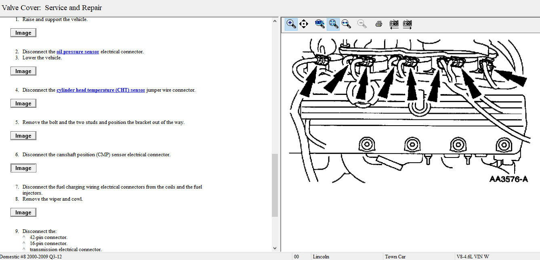Open Image button below 'Remove the wiper and cowl'

point(23,212)
